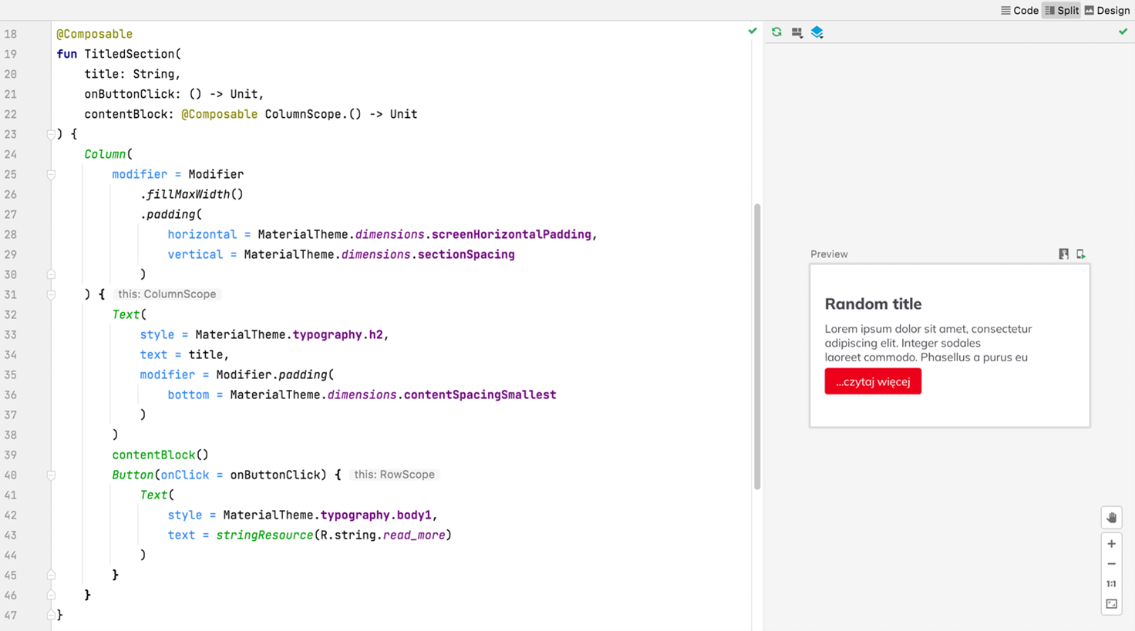This screenshot has height=631, width=1135.
Task: Click the green checkmark in the preview toolbar
Action: tap(1123, 32)
